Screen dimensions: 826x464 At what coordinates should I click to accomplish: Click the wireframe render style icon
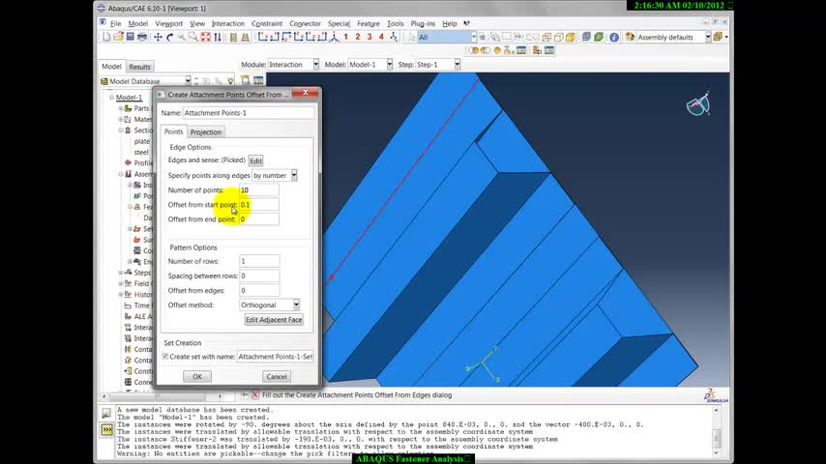pos(546,37)
